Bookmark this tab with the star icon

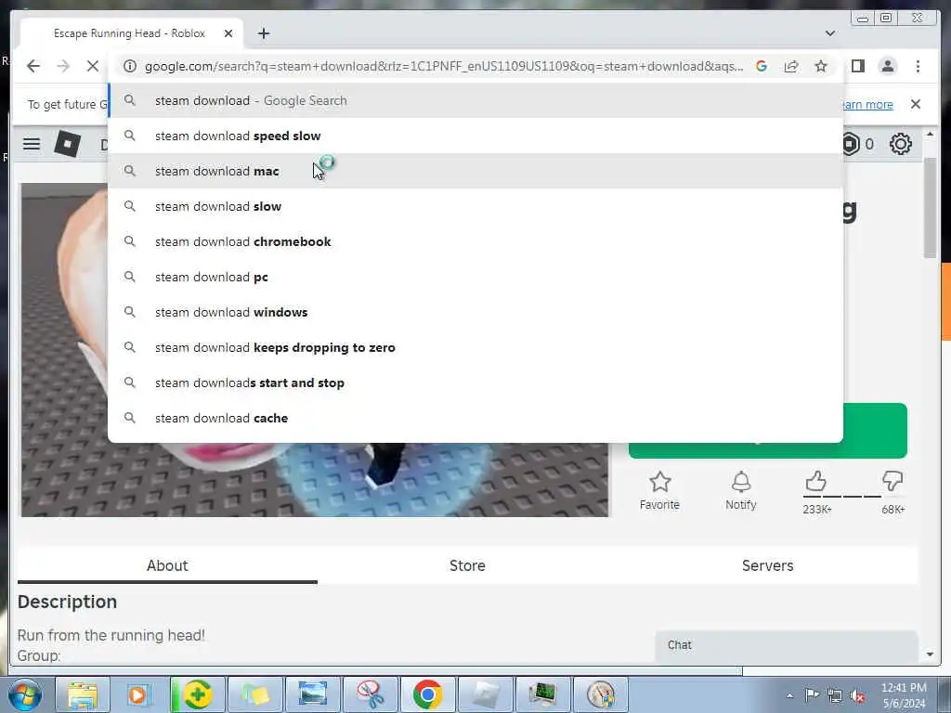coord(821,66)
